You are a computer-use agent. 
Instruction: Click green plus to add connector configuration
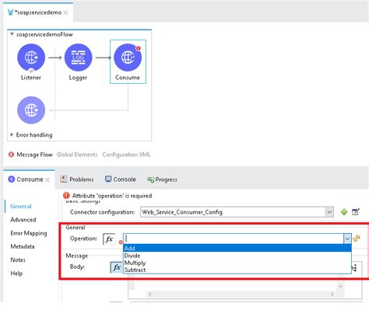[x=344, y=212]
